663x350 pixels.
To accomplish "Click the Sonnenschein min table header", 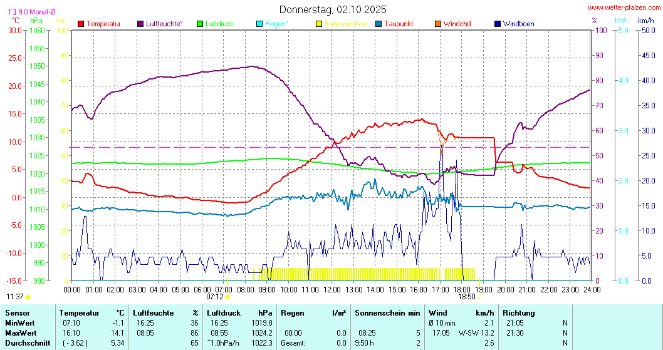I will [387, 312].
